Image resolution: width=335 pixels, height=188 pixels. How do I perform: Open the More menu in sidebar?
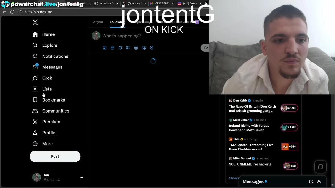[42, 144]
